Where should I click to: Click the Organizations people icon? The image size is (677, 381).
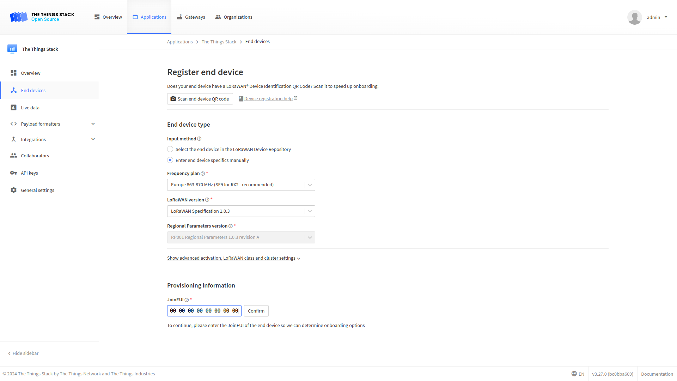click(218, 17)
